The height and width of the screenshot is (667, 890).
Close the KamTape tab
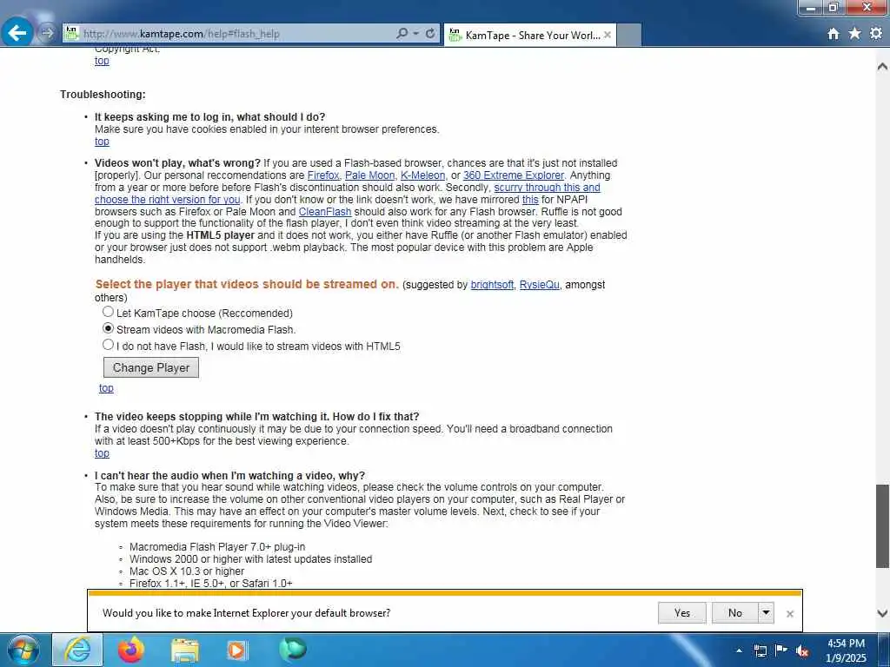click(608, 35)
